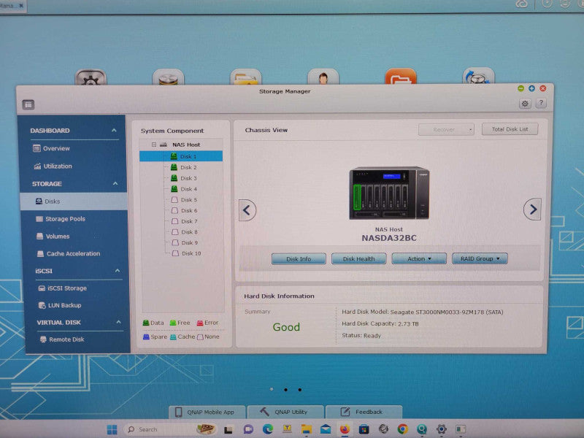Open Mail app from taskbar
The width and height of the screenshot is (584, 438).
326,429
